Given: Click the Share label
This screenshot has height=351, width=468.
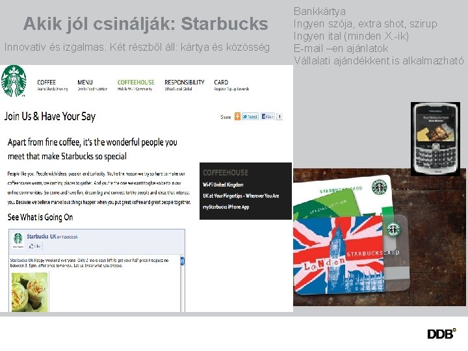Looking at the screenshot, I should [226, 117].
